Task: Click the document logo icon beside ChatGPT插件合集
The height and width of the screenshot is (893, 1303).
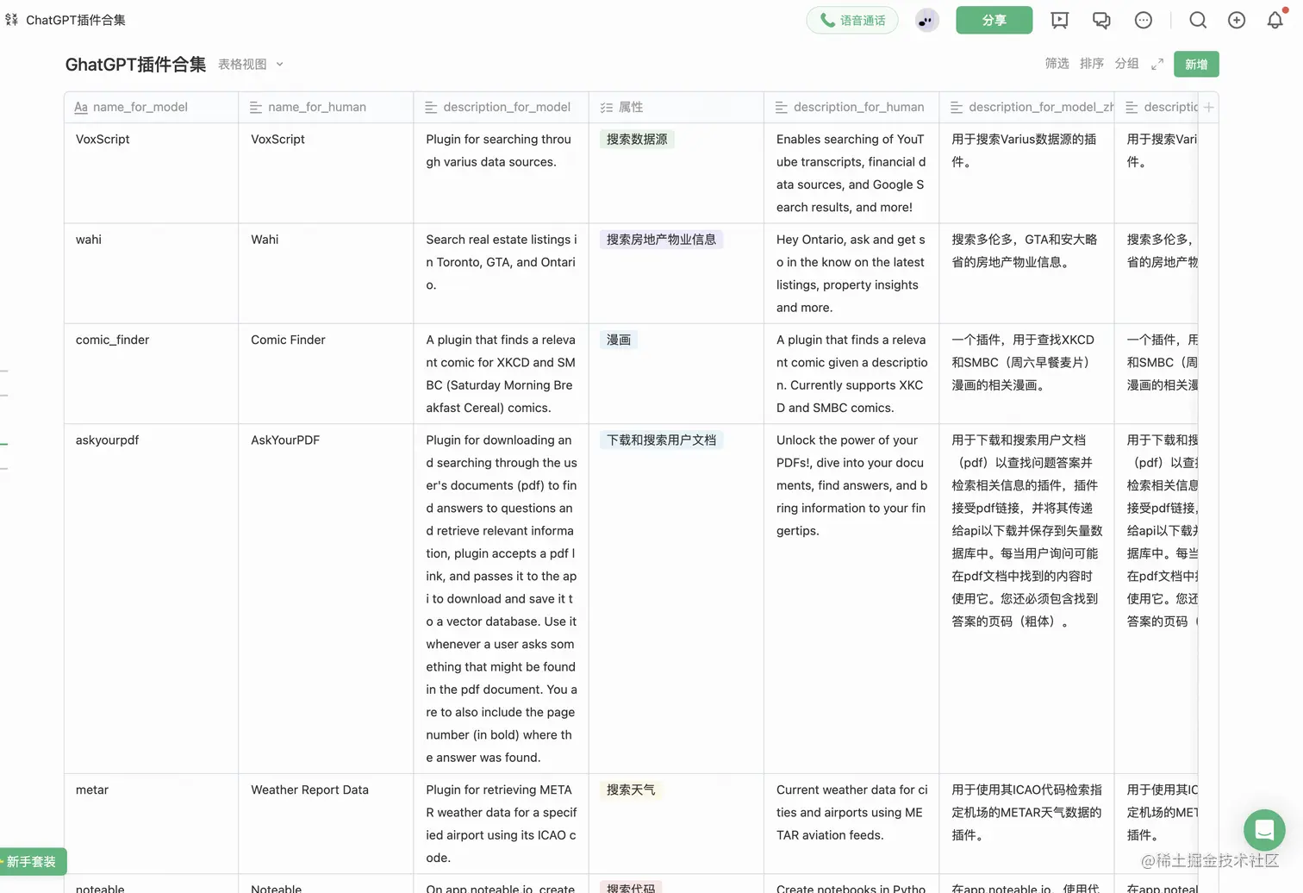Action: click(x=11, y=19)
